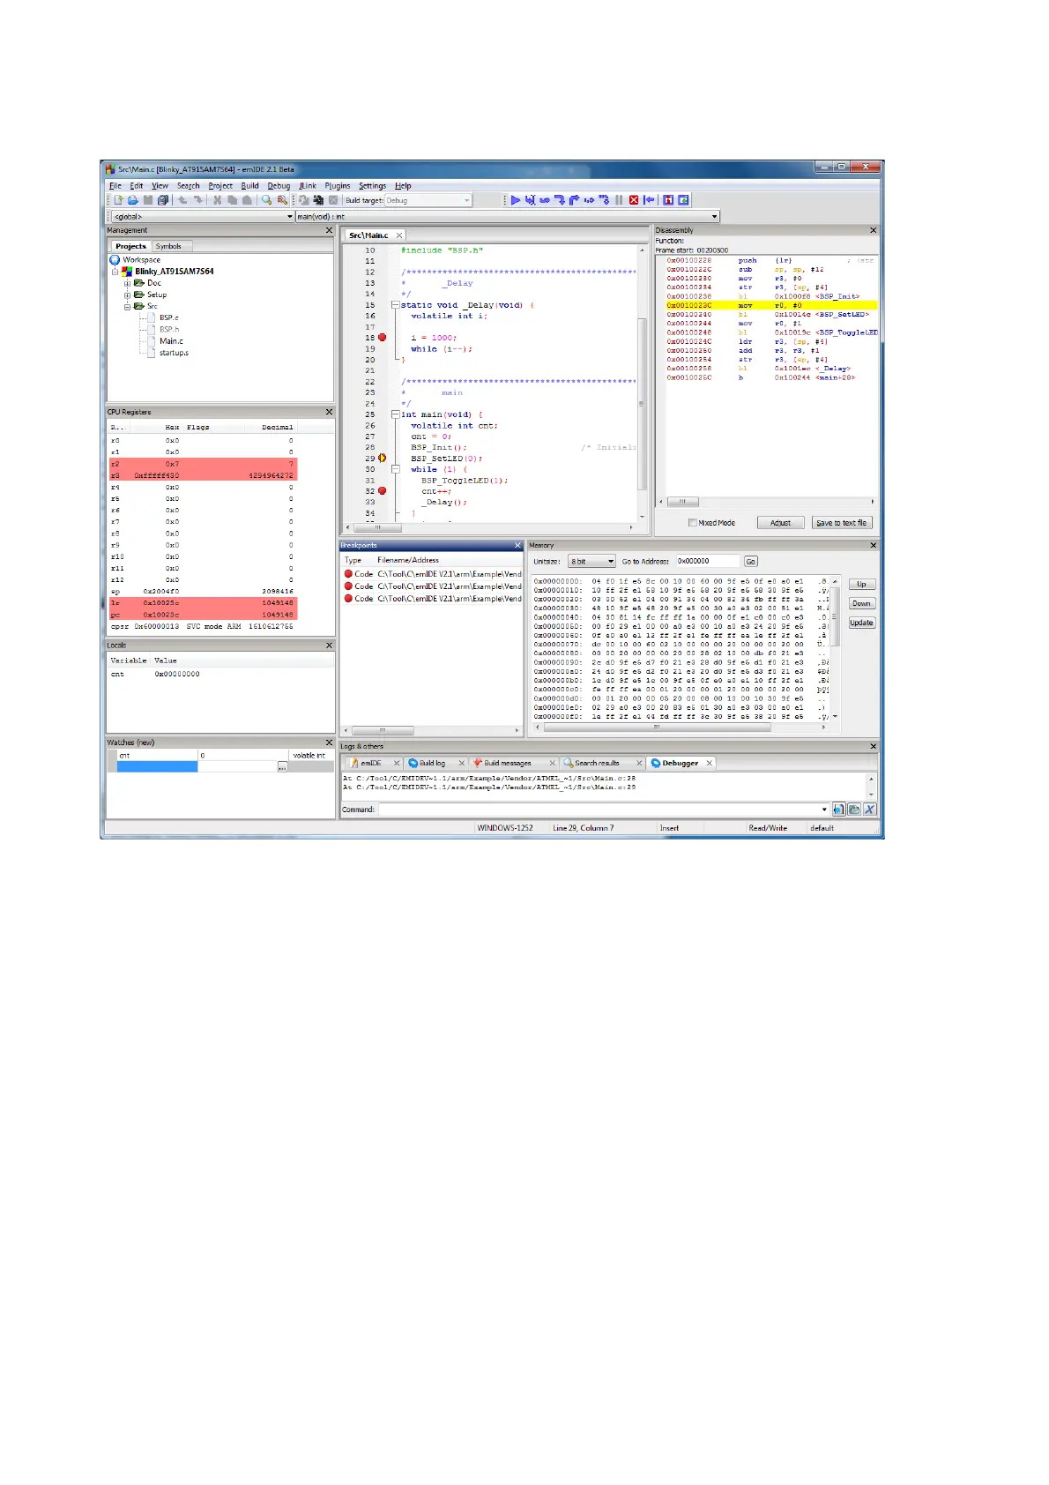Open the Command history dropdown arrow
Viewport: 1049px width, 1485px height.
pyautogui.click(x=824, y=810)
